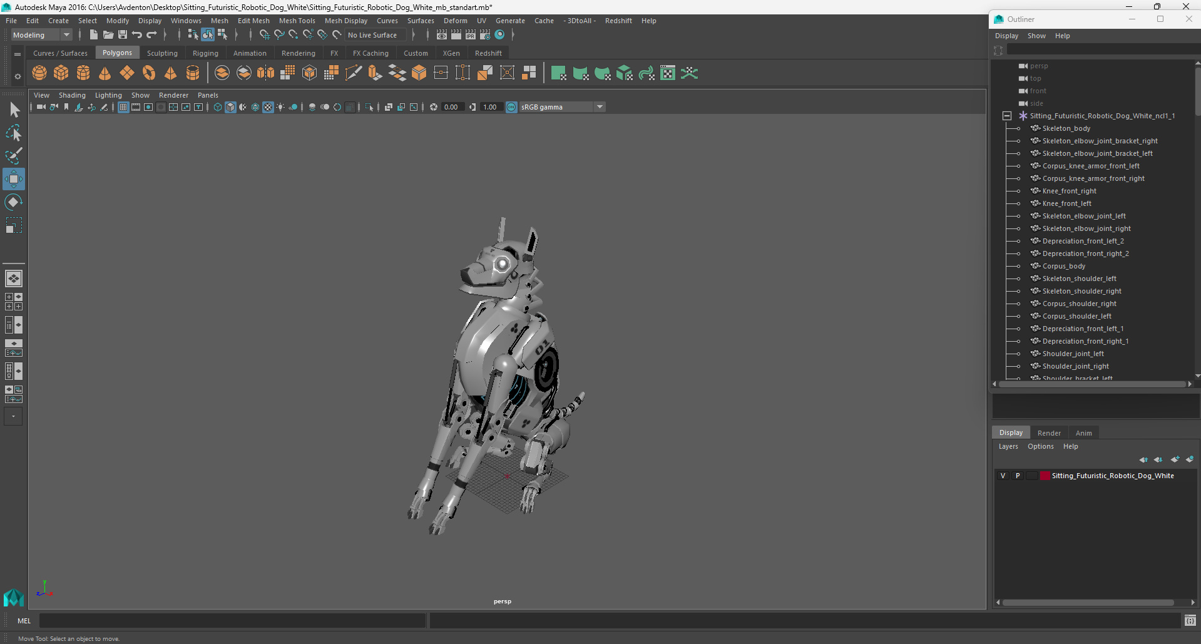Select Skeleton_body in the Outliner
Screen dimensions: 1201x644
[x=1066, y=128]
